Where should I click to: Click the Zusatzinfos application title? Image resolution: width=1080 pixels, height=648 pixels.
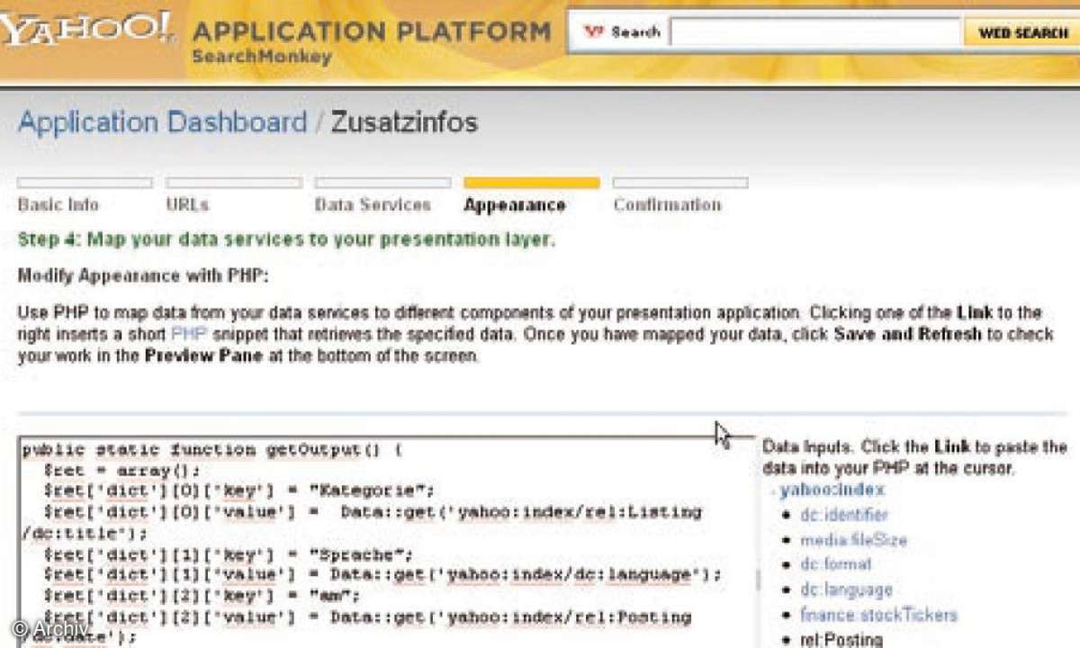tap(404, 121)
